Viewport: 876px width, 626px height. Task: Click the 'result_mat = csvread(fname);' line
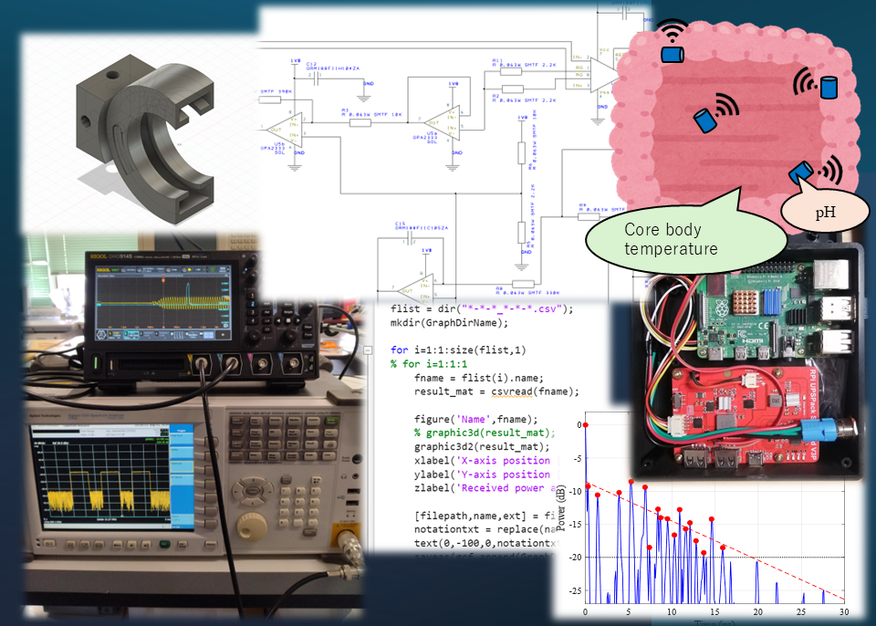(496, 391)
